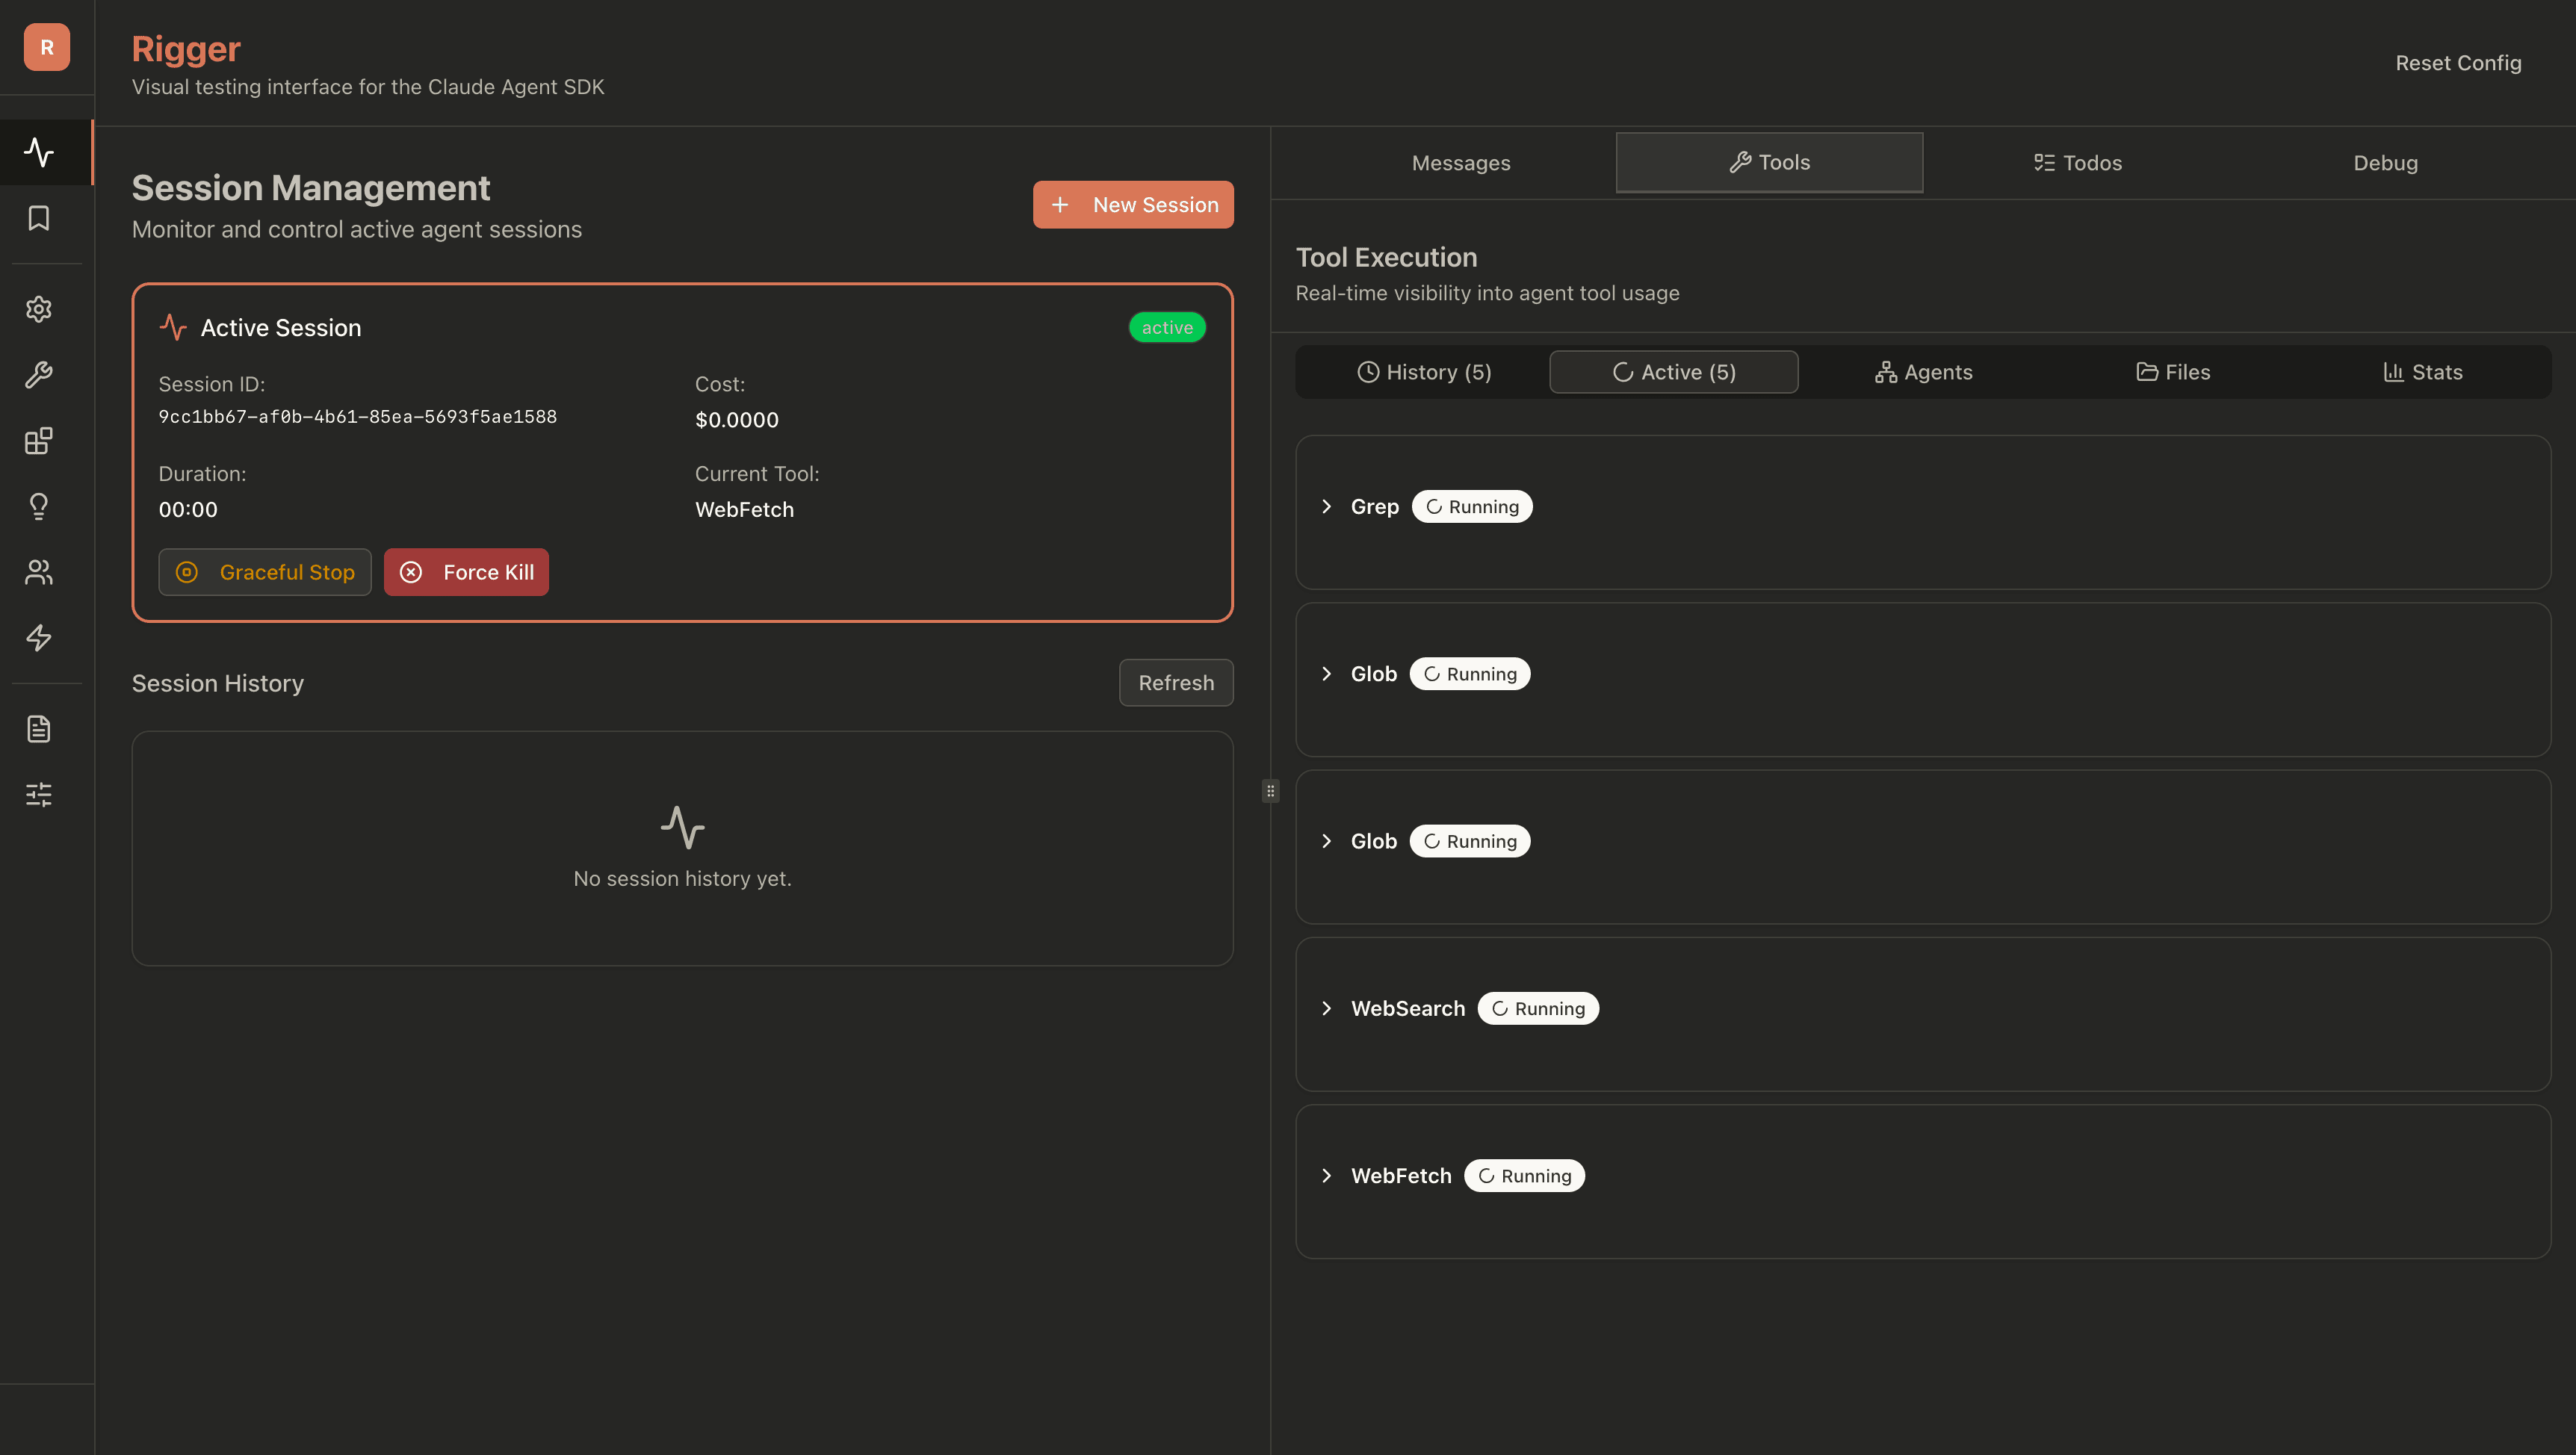
Task: Open the Agents sub-tab
Action: click(1923, 372)
